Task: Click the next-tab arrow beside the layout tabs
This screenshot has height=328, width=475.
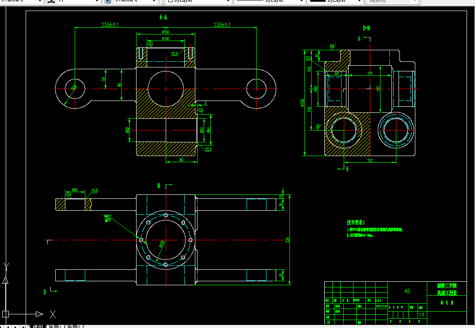Action: (x=15, y=327)
